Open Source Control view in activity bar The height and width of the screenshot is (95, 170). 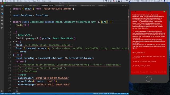[2, 13]
